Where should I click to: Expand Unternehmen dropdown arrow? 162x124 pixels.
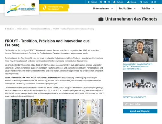(x=112, y=9)
